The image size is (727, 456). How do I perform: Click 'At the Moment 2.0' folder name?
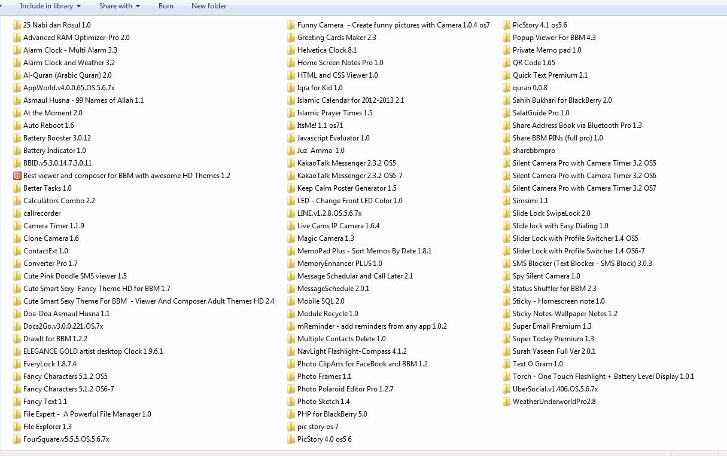53,113
